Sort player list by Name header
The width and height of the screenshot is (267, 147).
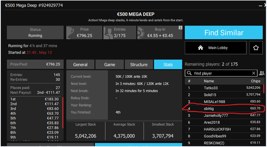[x=209, y=81]
